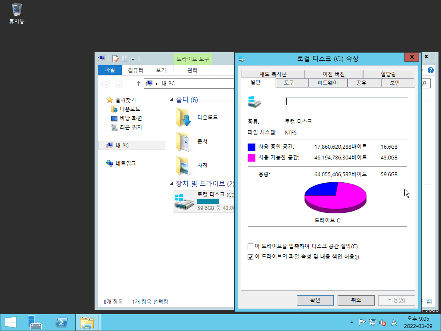
Task: Enable drive compression checkbox (압축하여 디스크 공간 절약)
Action: point(250,247)
